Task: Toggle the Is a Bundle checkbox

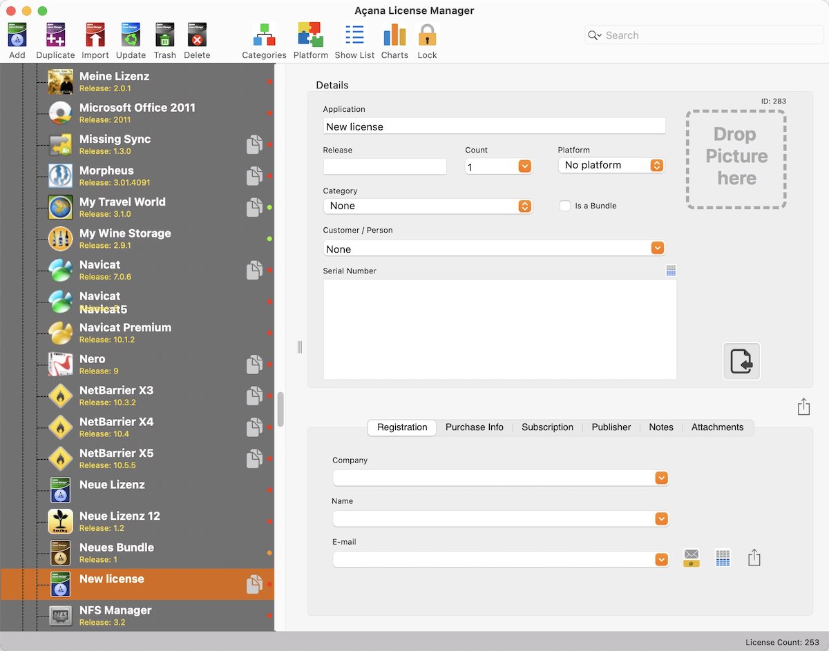Action: click(x=564, y=206)
